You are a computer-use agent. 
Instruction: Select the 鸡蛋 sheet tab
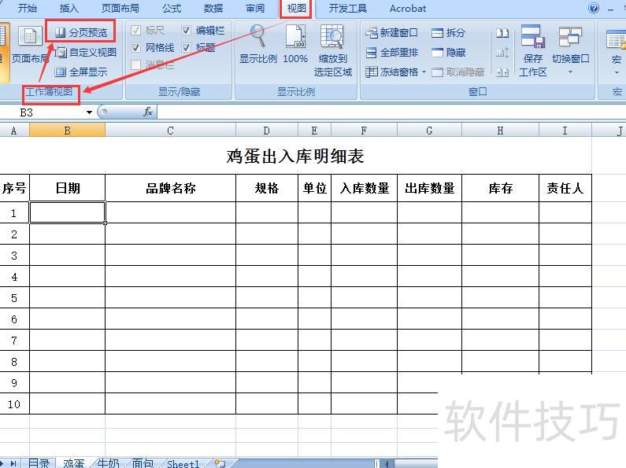click(x=73, y=463)
